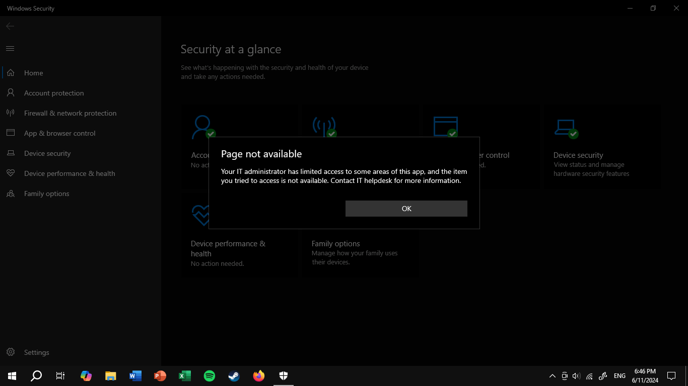
Task: Open the Device security tile title
Action: pos(578,155)
